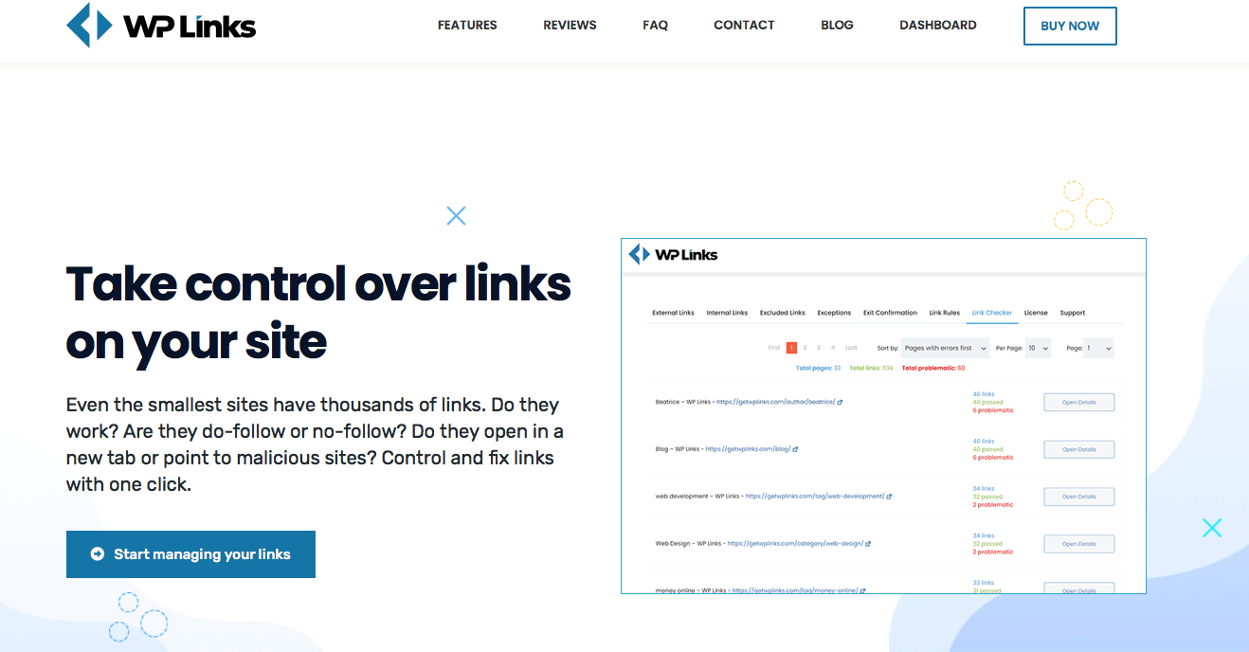
Task: Open Details for the web development row
Action: pyautogui.click(x=1078, y=497)
